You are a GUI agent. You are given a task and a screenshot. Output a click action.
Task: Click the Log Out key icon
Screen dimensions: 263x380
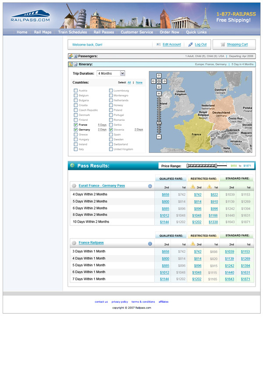tap(191, 45)
